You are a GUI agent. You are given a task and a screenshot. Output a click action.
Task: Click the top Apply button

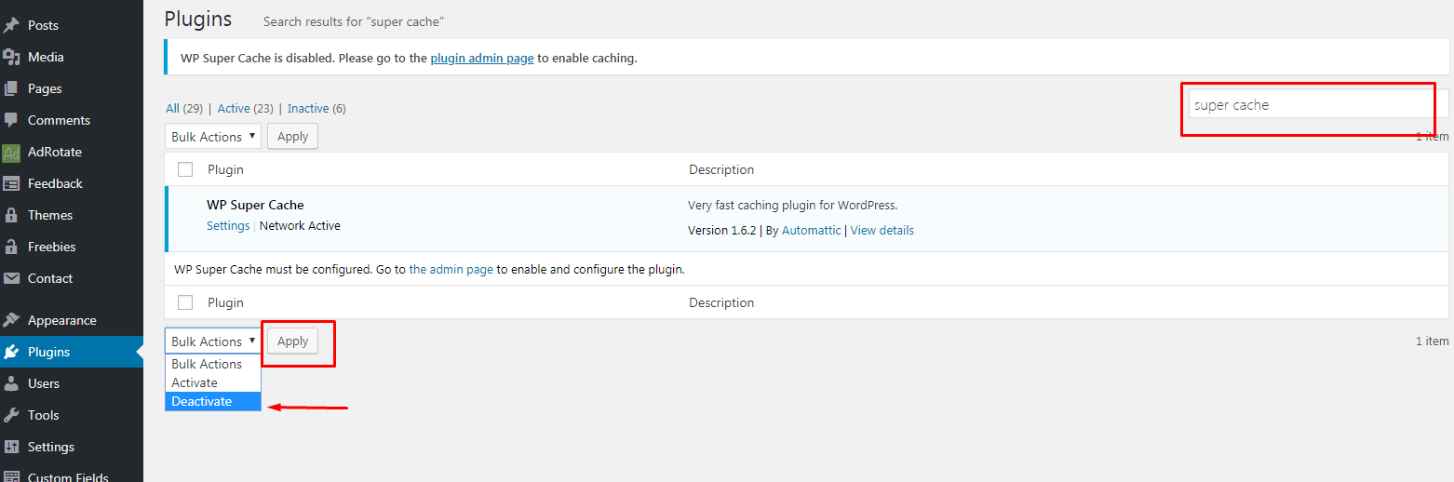tap(292, 136)
